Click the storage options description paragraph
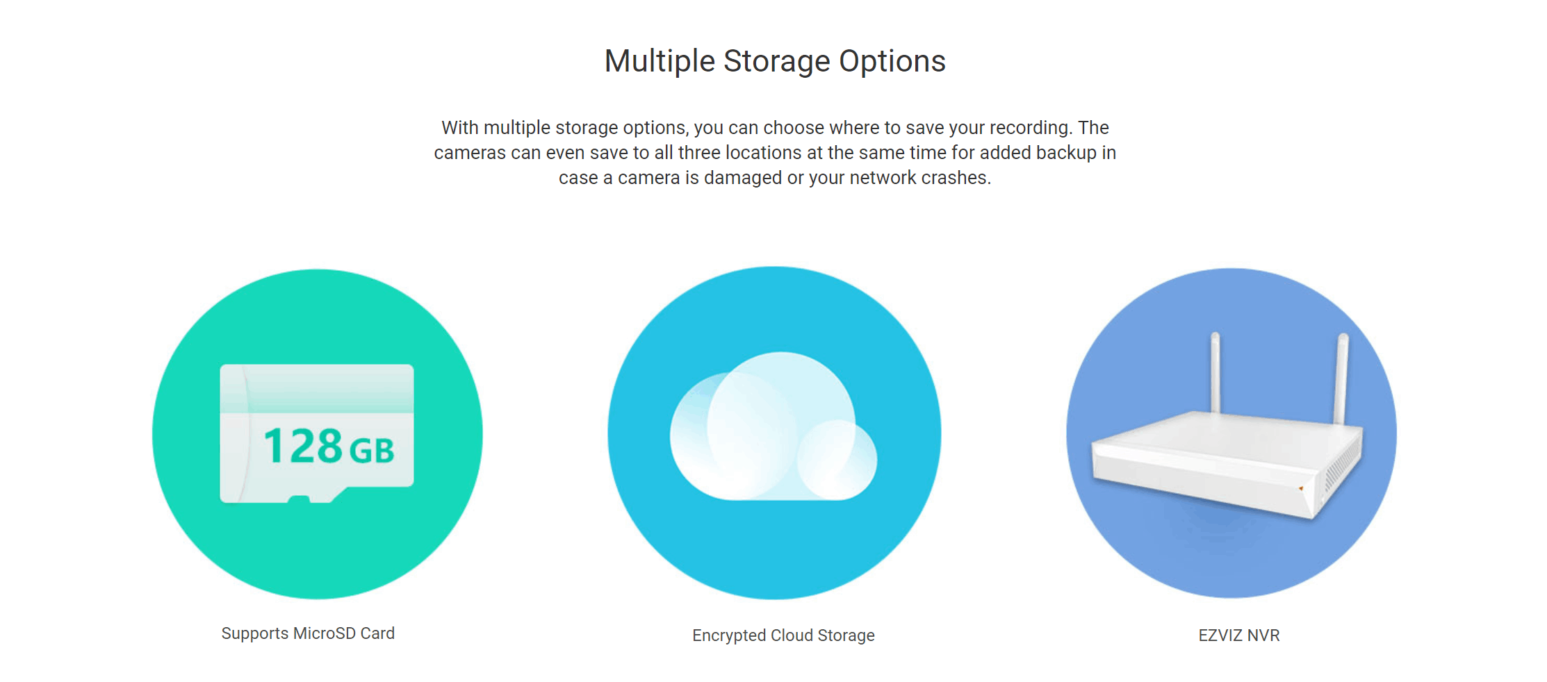 click(x=774, y=153)
